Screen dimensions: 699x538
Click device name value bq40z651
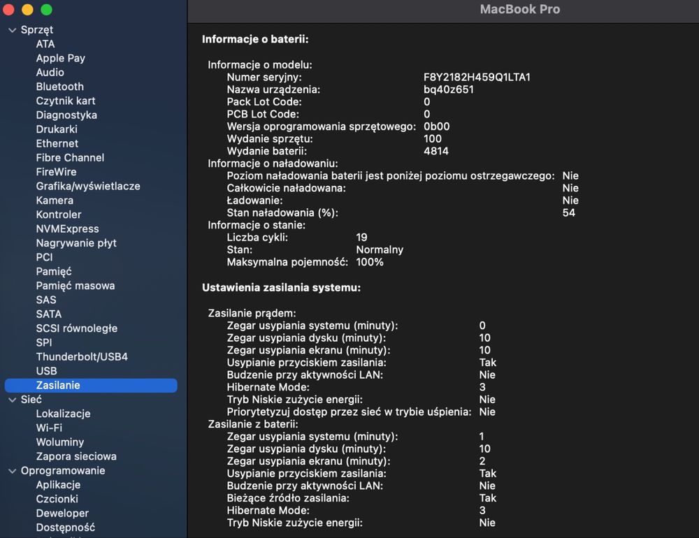(449, 89)
